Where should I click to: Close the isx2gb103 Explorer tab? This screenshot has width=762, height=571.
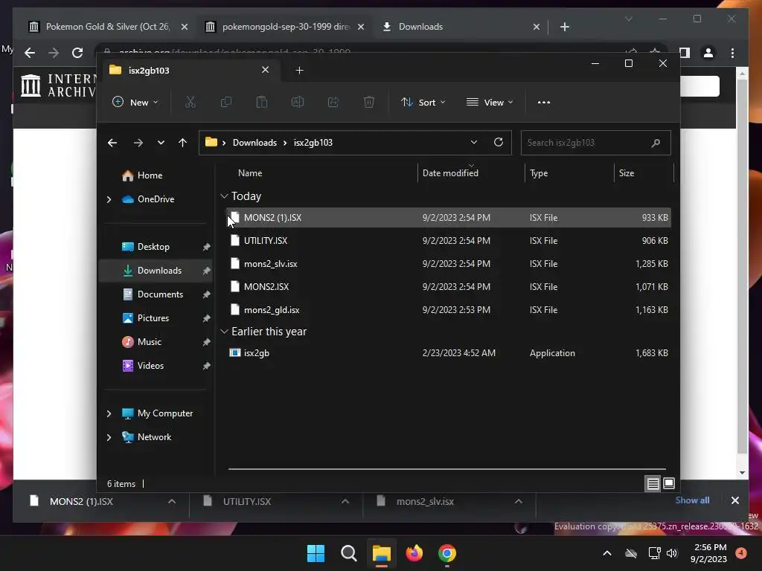pyautogui.click(x=266, y=70)
